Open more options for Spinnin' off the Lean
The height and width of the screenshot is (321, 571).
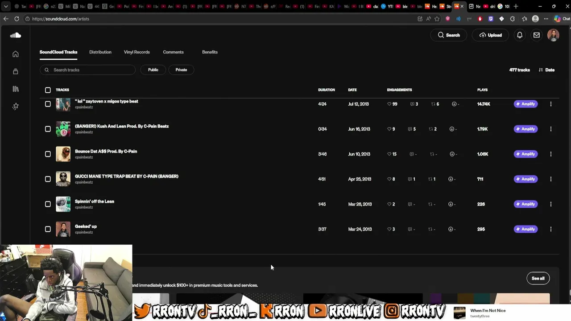click(551, 204)
